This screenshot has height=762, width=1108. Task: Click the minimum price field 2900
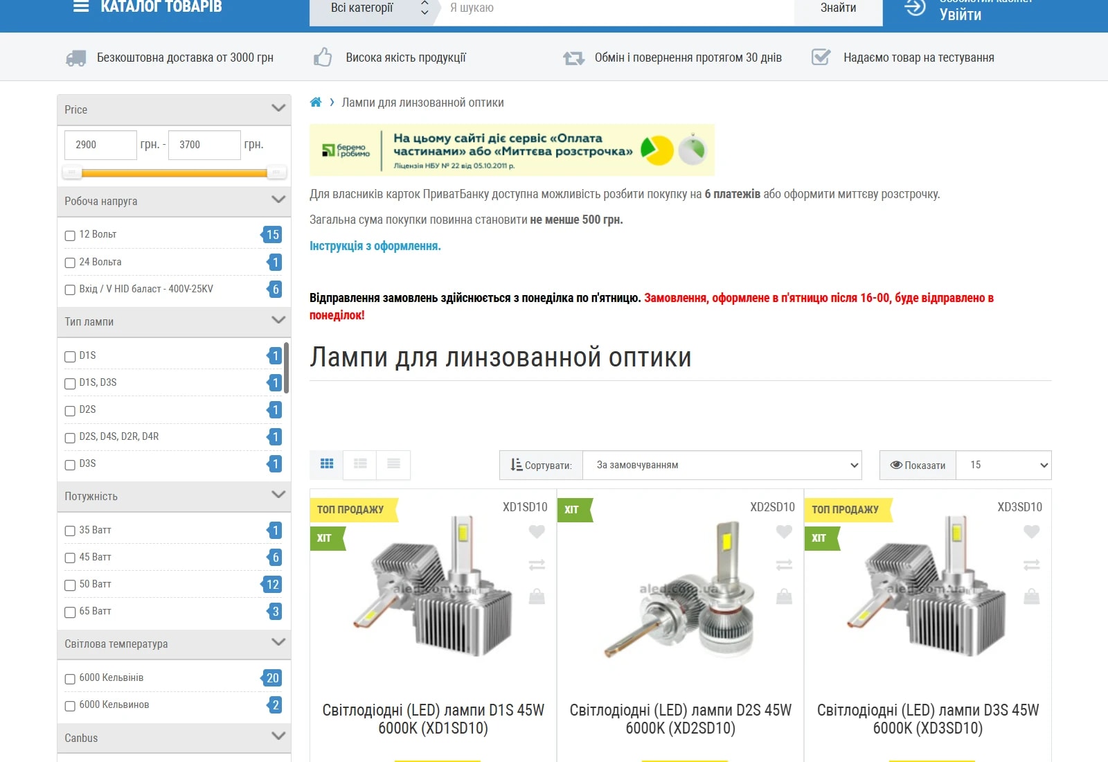101,145
